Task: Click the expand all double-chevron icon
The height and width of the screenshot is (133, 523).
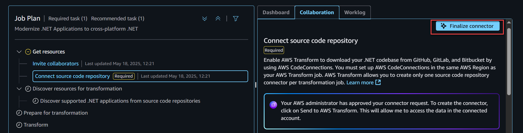Action: 204,19
